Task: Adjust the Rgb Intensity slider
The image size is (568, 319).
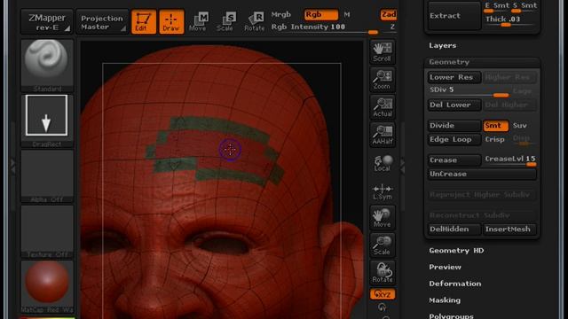Action: point(325,28)
